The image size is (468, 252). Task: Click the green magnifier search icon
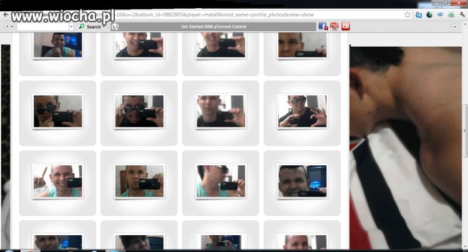[x=82, y=27]
